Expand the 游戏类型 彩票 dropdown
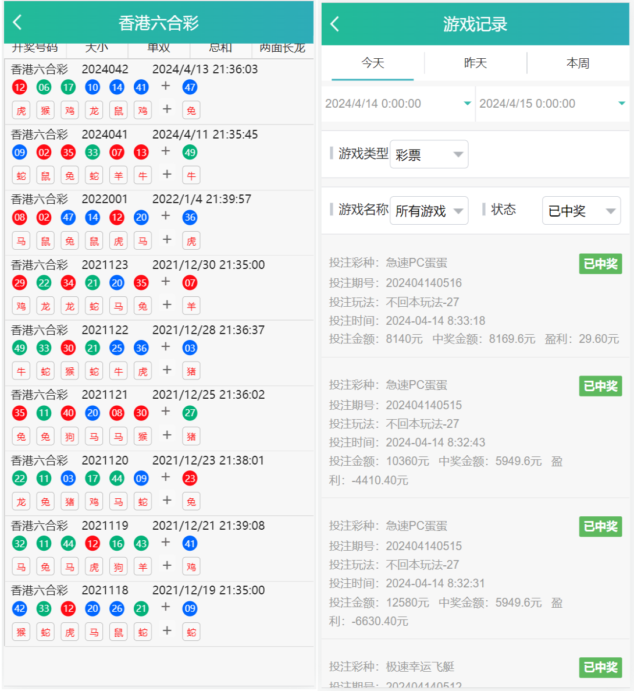Screen dimensions: 634x691 [429, 155]
